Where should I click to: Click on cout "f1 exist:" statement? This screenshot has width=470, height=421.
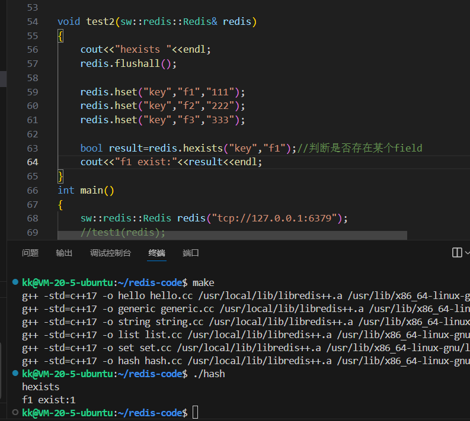[x=171, y=162]
